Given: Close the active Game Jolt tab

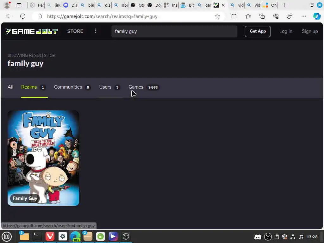Looking at the screenshot, I should click(x=223, y=5).
